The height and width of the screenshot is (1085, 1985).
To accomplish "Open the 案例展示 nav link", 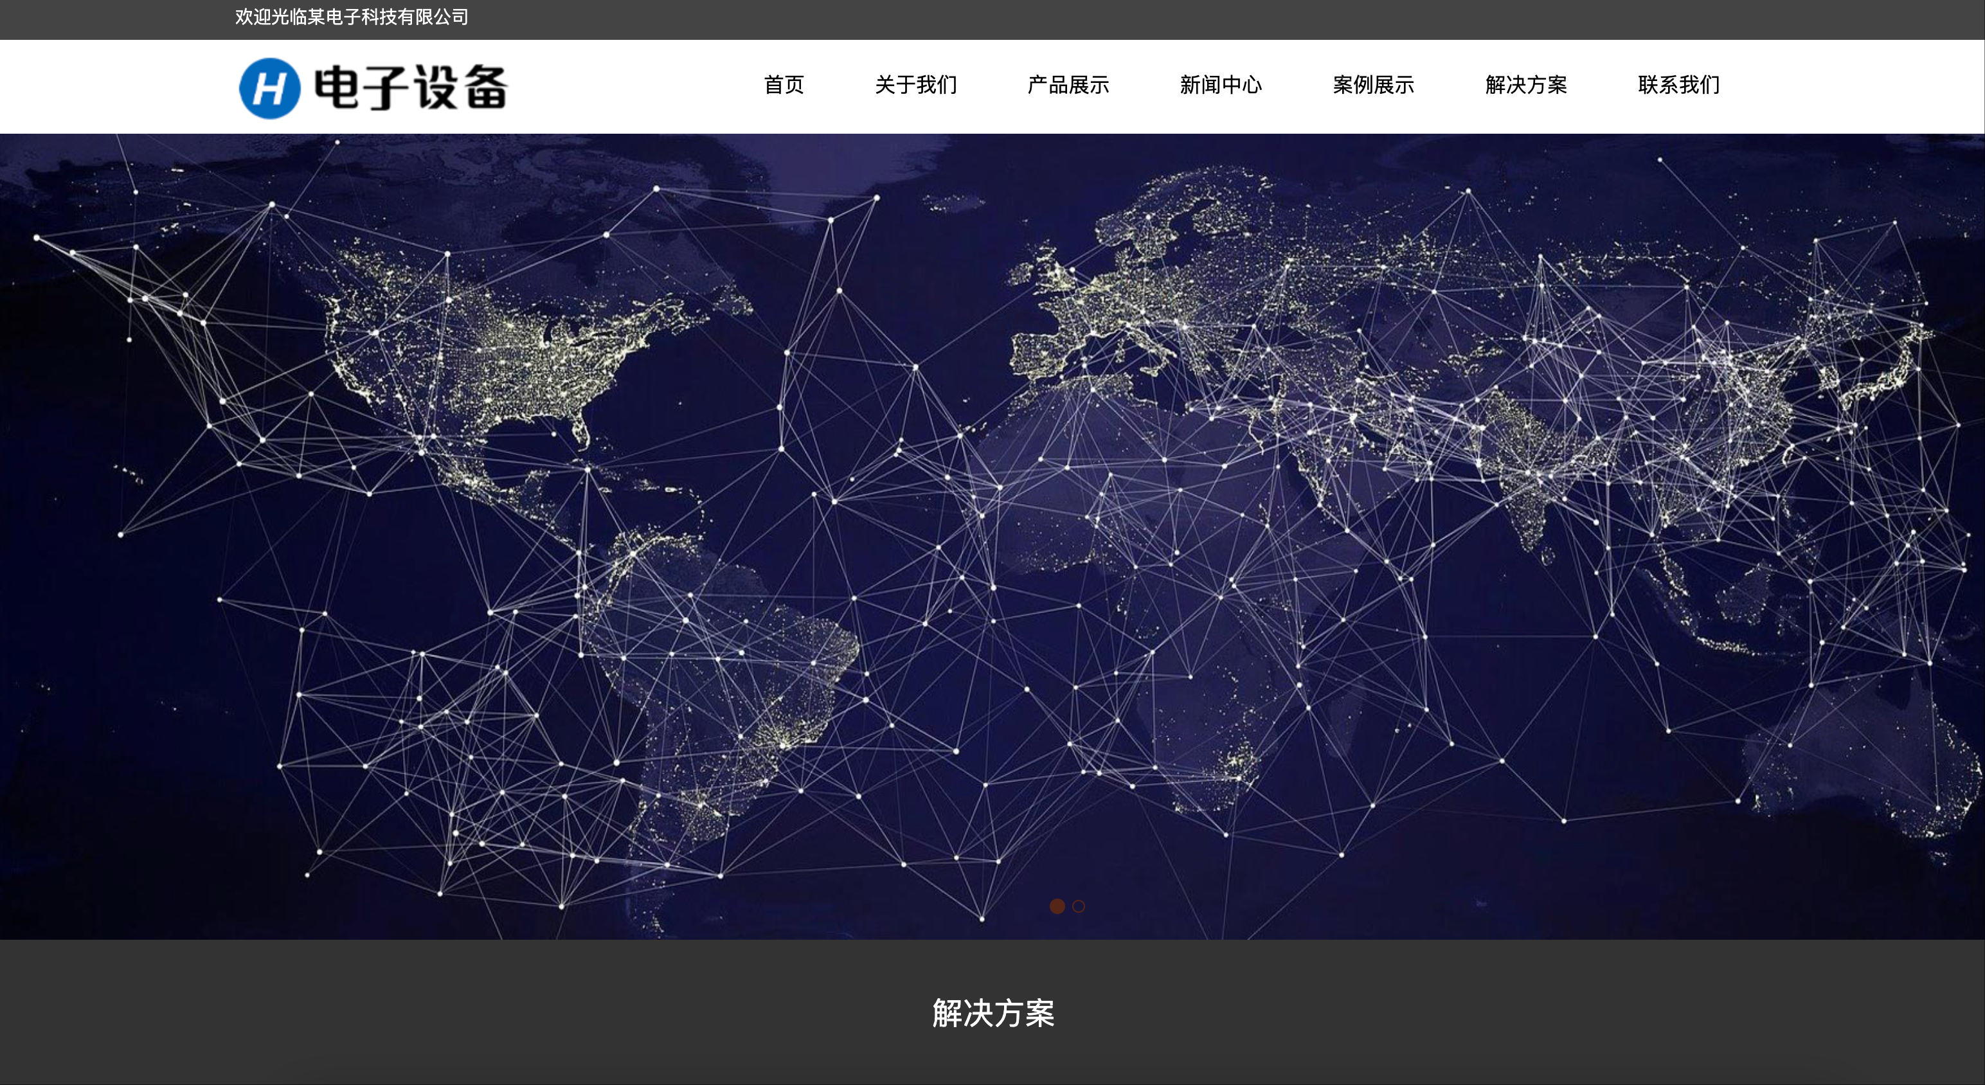I will point(1373,85).
